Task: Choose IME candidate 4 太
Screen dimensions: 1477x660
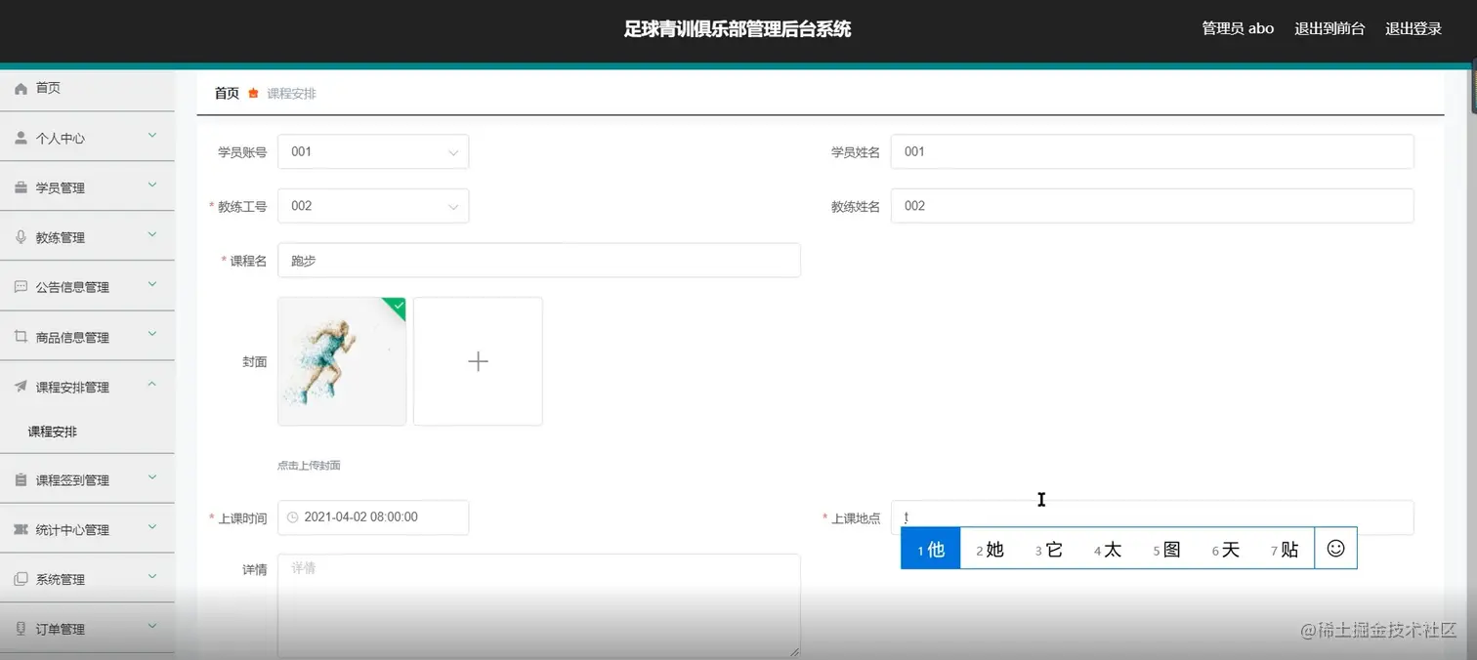Action: (1108, 549)
